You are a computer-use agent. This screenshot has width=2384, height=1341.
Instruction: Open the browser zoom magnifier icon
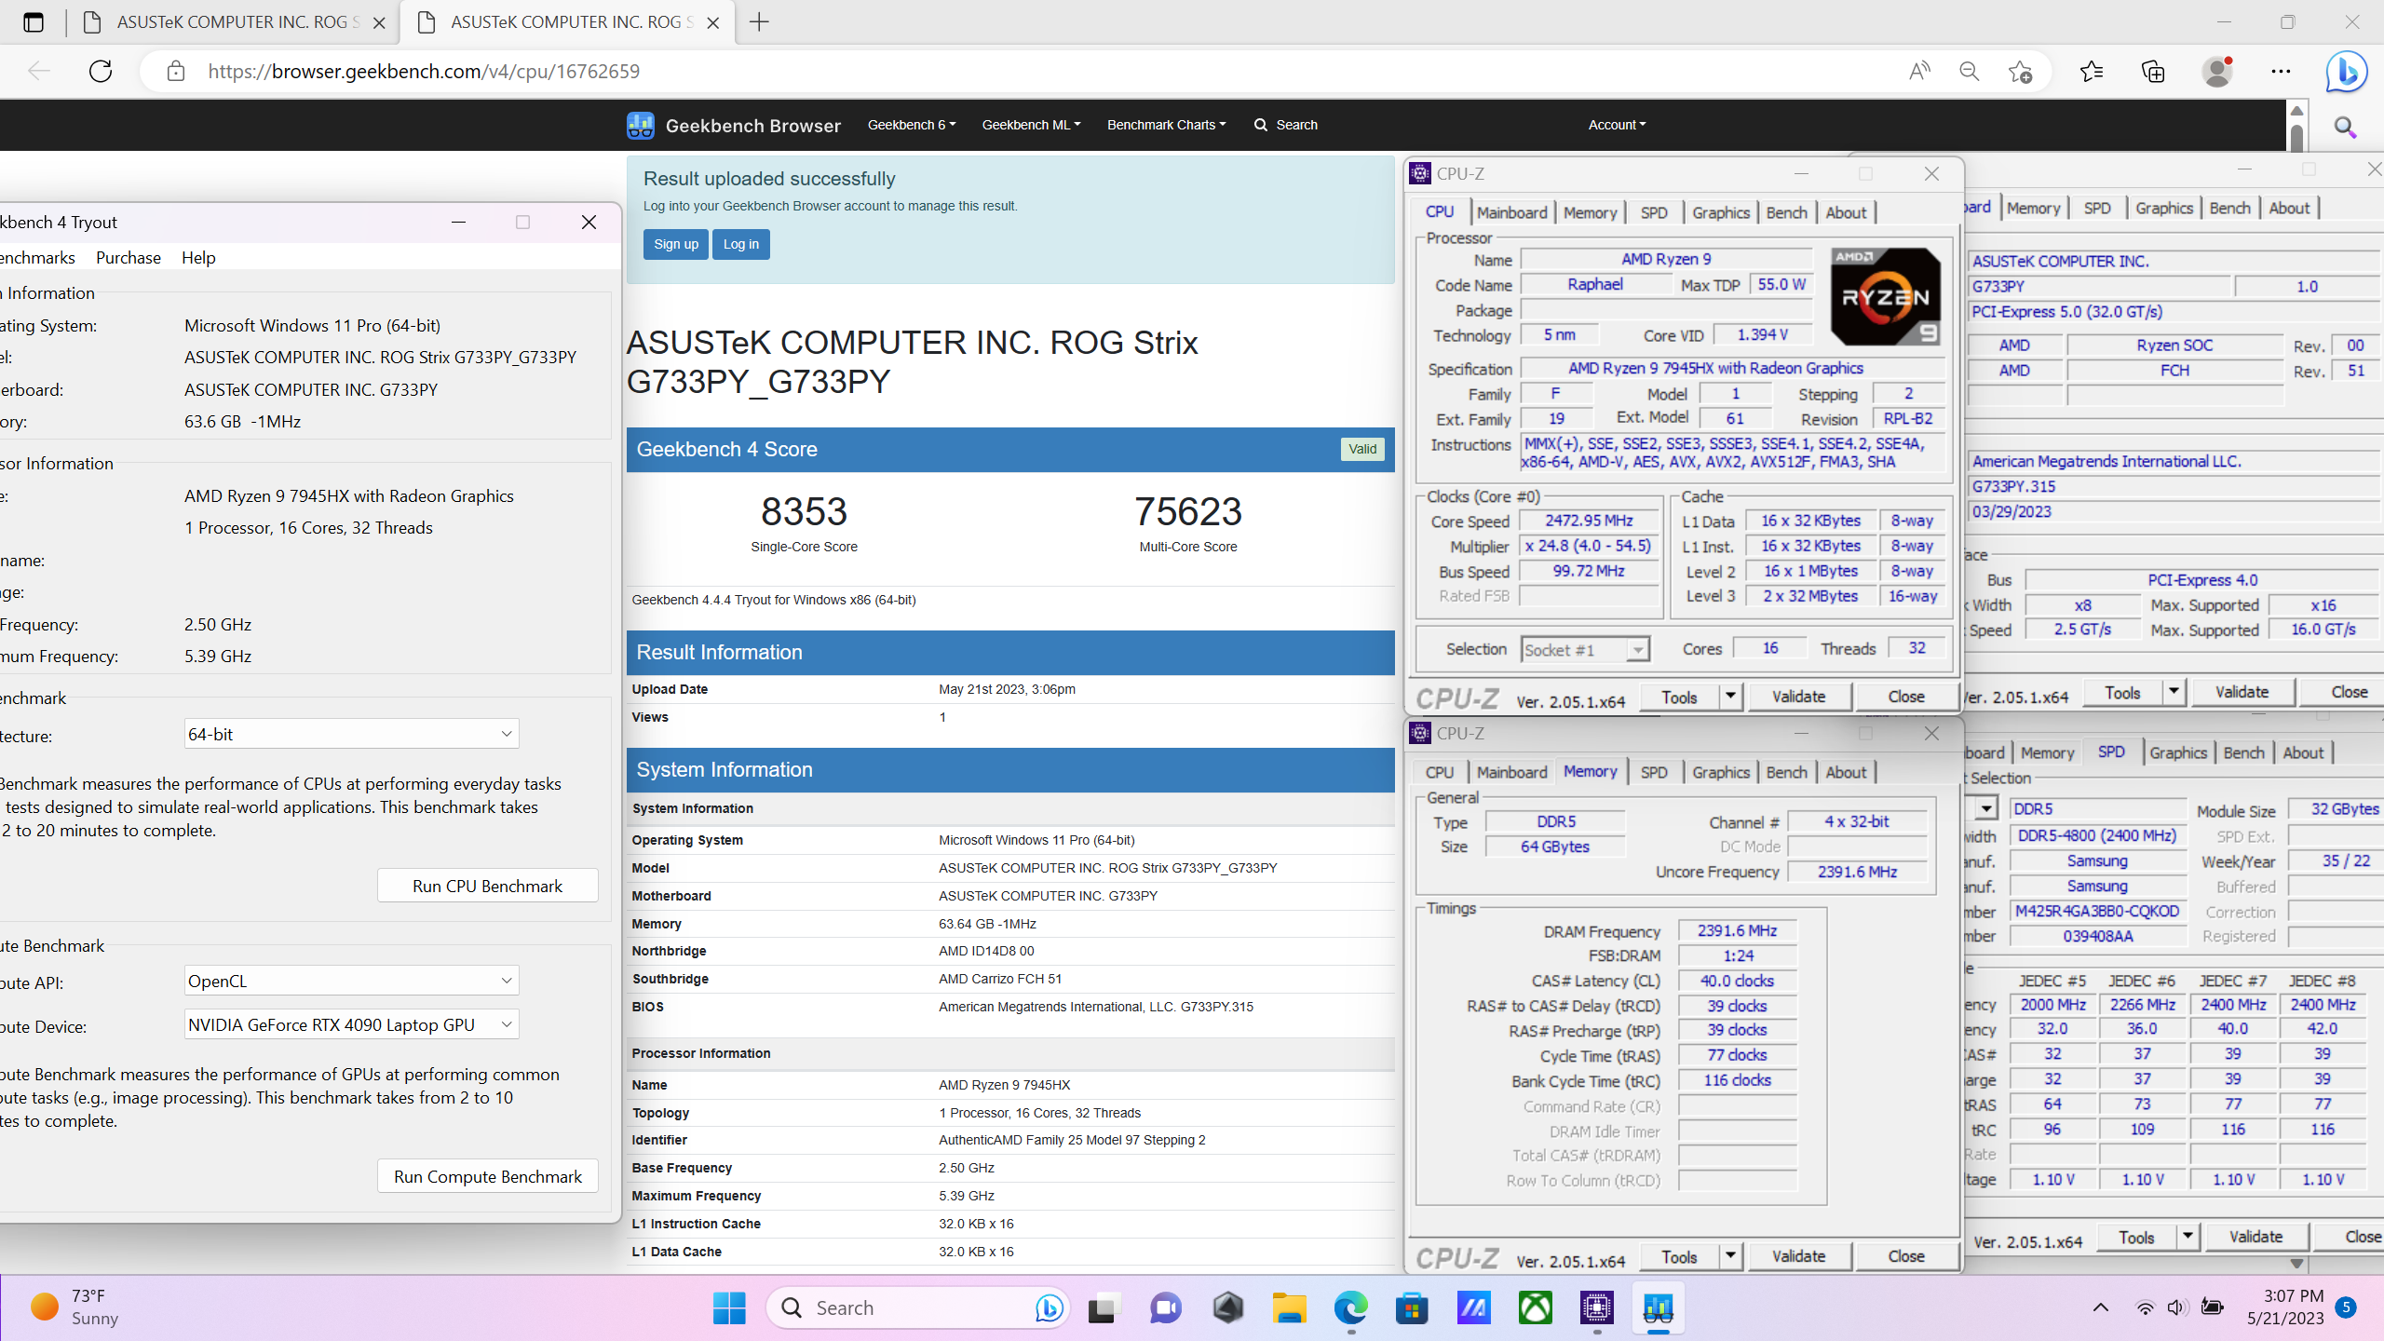(x=1969, y=71)
